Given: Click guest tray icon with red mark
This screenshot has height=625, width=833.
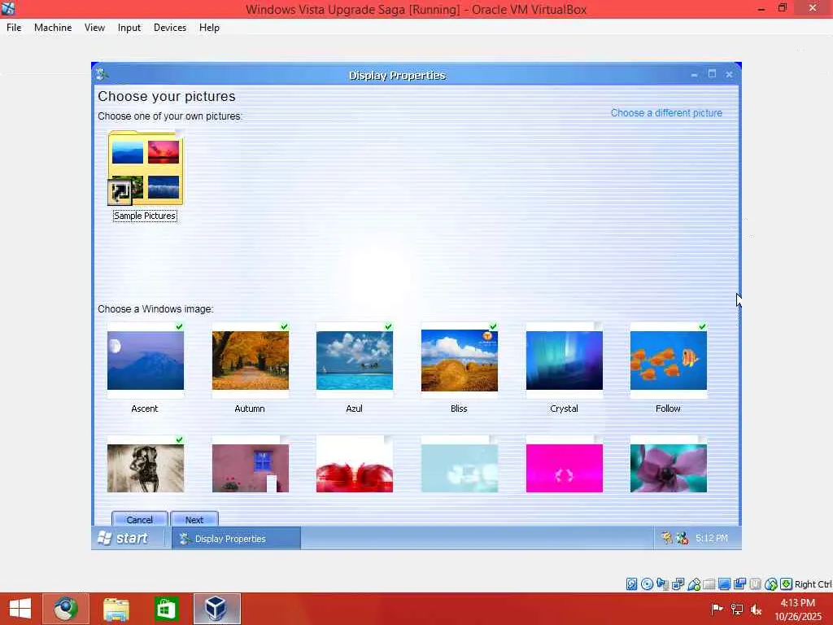Looking at the screenshot, I should (683, 539).
